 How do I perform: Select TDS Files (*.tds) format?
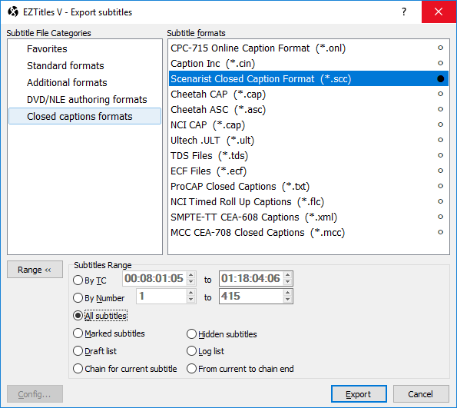[x=308, y=155]
